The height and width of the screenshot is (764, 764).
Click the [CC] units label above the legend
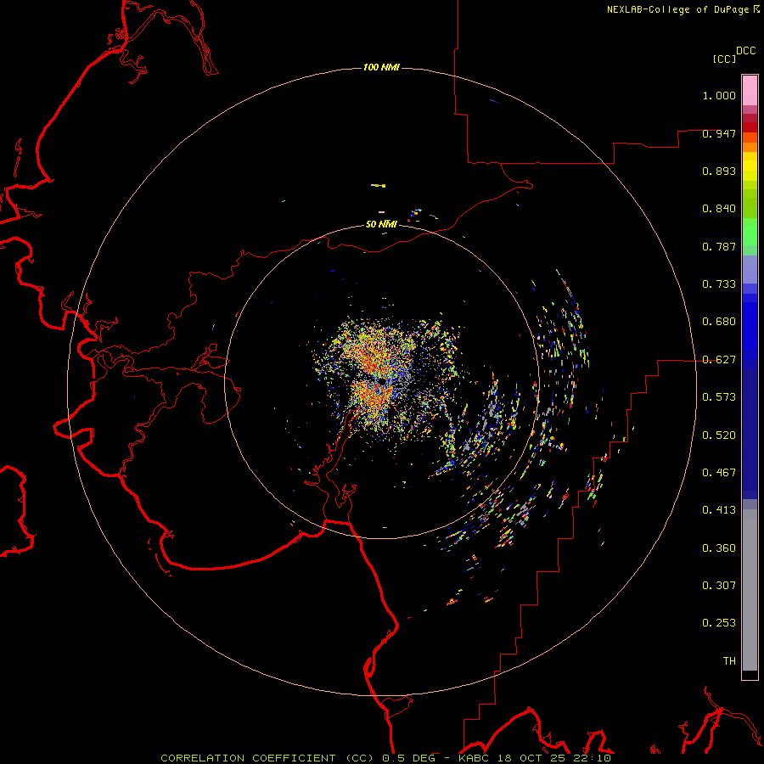point(725,59)
